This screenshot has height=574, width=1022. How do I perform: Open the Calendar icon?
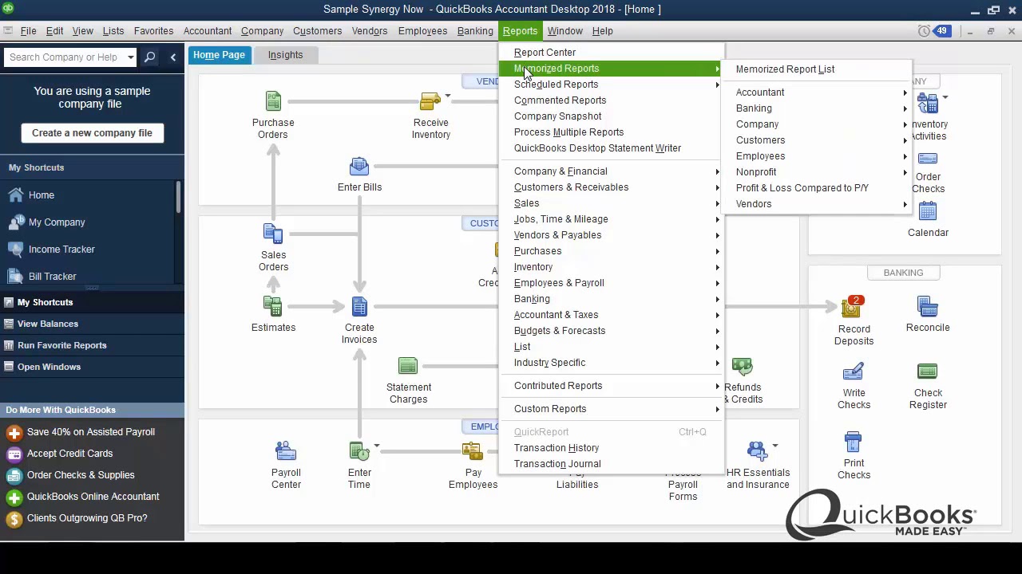928,211
